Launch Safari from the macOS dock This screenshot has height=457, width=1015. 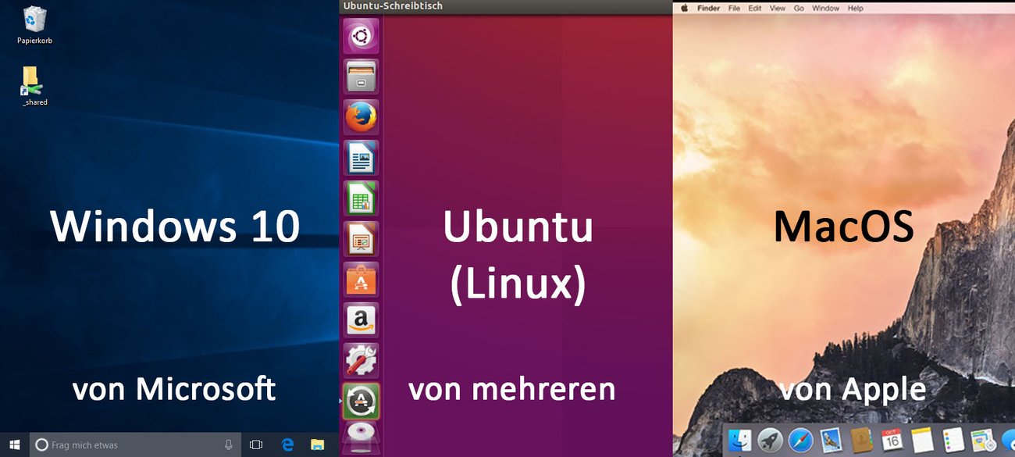pos(800,440)
